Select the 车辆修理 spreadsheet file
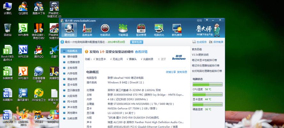The image size is (284, 128). click(7, 73)
